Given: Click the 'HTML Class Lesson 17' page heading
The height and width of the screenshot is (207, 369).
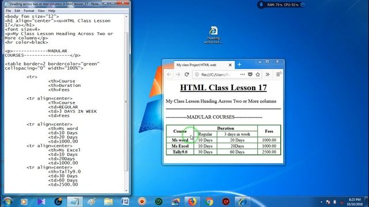Looking at the screenshot, I should tap(223, 87).
